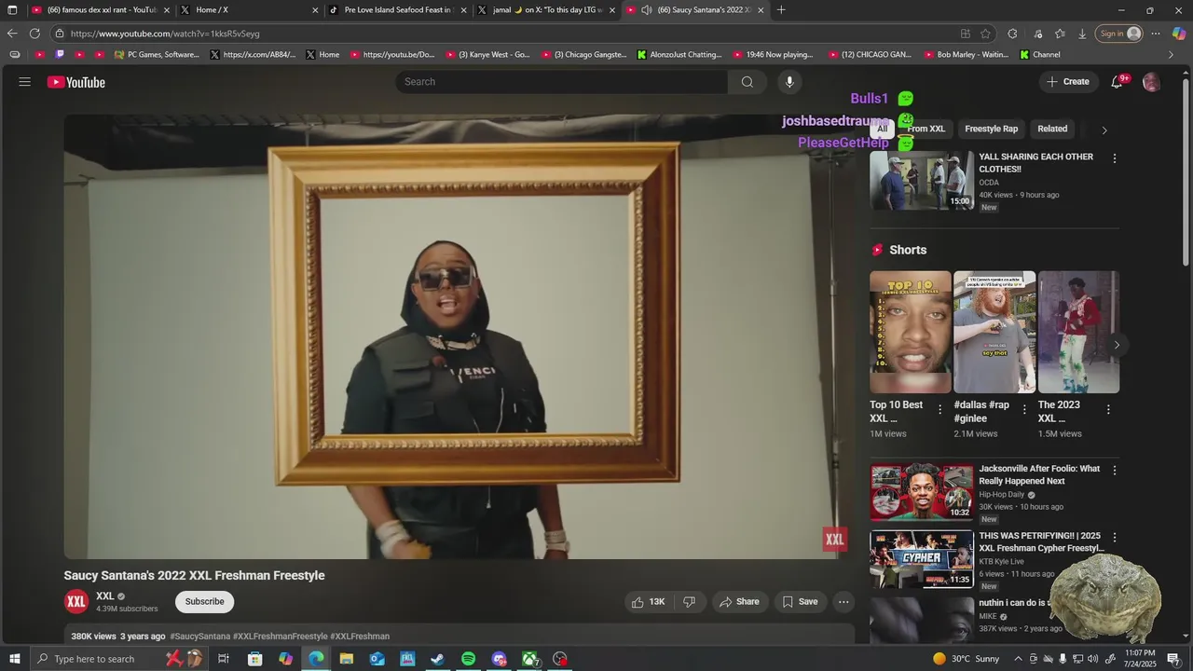
Task: Open the tab actions menu at top left
Action: pos(12,10)
